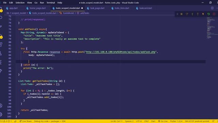Image resolution: width=218 pixels, height=123 pixels.
Task: Open the Extensions view
Action: [x=1, y=44]
